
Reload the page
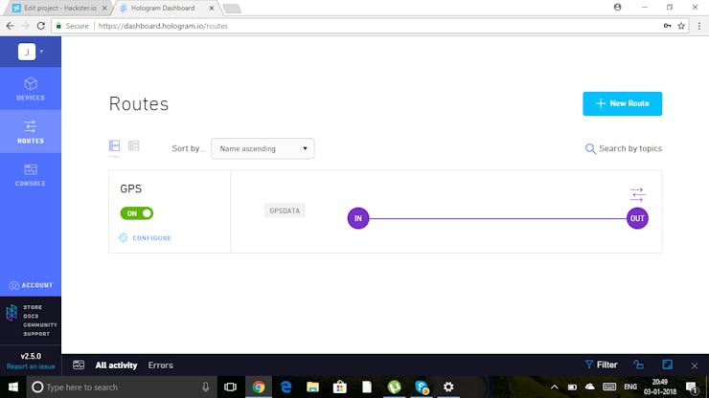click(40, 26)
